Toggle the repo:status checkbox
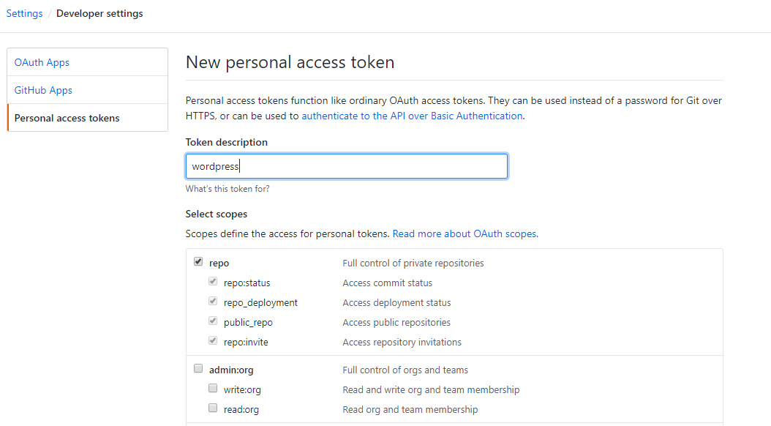Viewport: 771px width, 426px height. pos(213,282)
